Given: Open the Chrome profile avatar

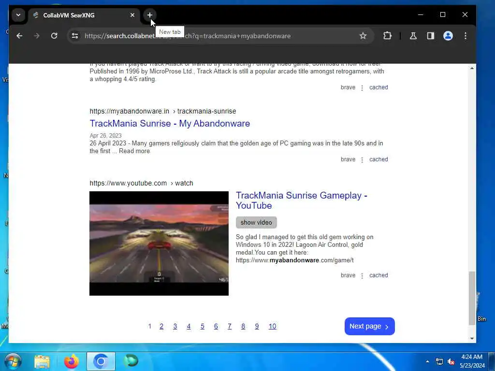Looking at the screenshot, I should point(448,36).
